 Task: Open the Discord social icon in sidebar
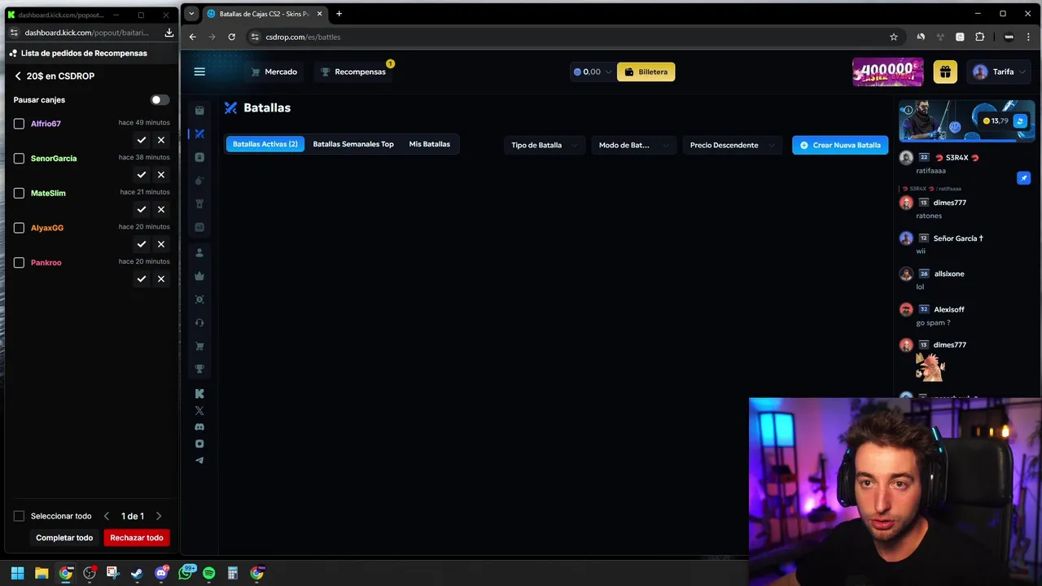point(199,427)
